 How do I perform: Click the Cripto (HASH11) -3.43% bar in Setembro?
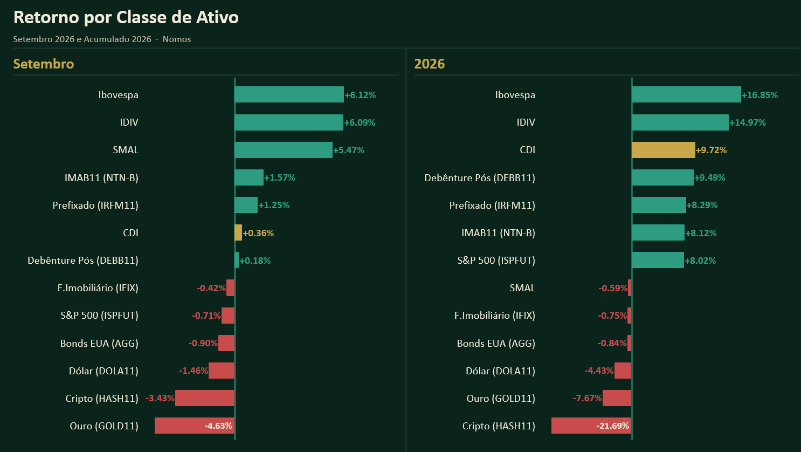click(205, 398)
